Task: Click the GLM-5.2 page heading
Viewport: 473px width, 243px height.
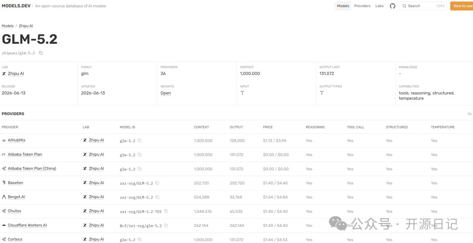Action: (x=30, y=39)
